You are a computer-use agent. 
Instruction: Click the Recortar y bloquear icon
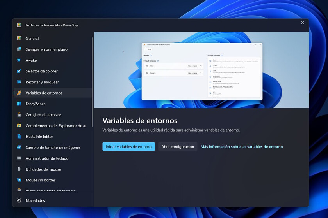(19, 82)
